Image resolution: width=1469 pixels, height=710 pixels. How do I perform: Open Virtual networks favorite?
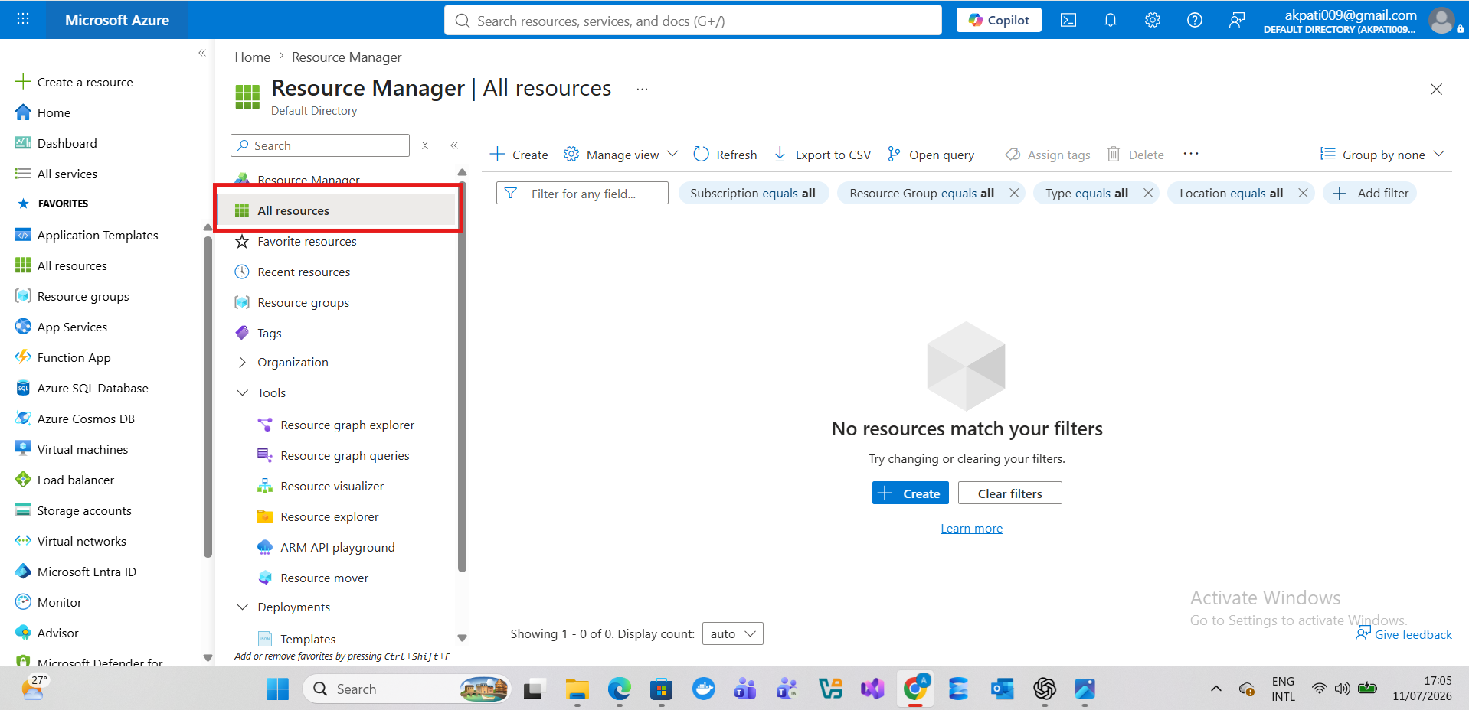point(71,541)
